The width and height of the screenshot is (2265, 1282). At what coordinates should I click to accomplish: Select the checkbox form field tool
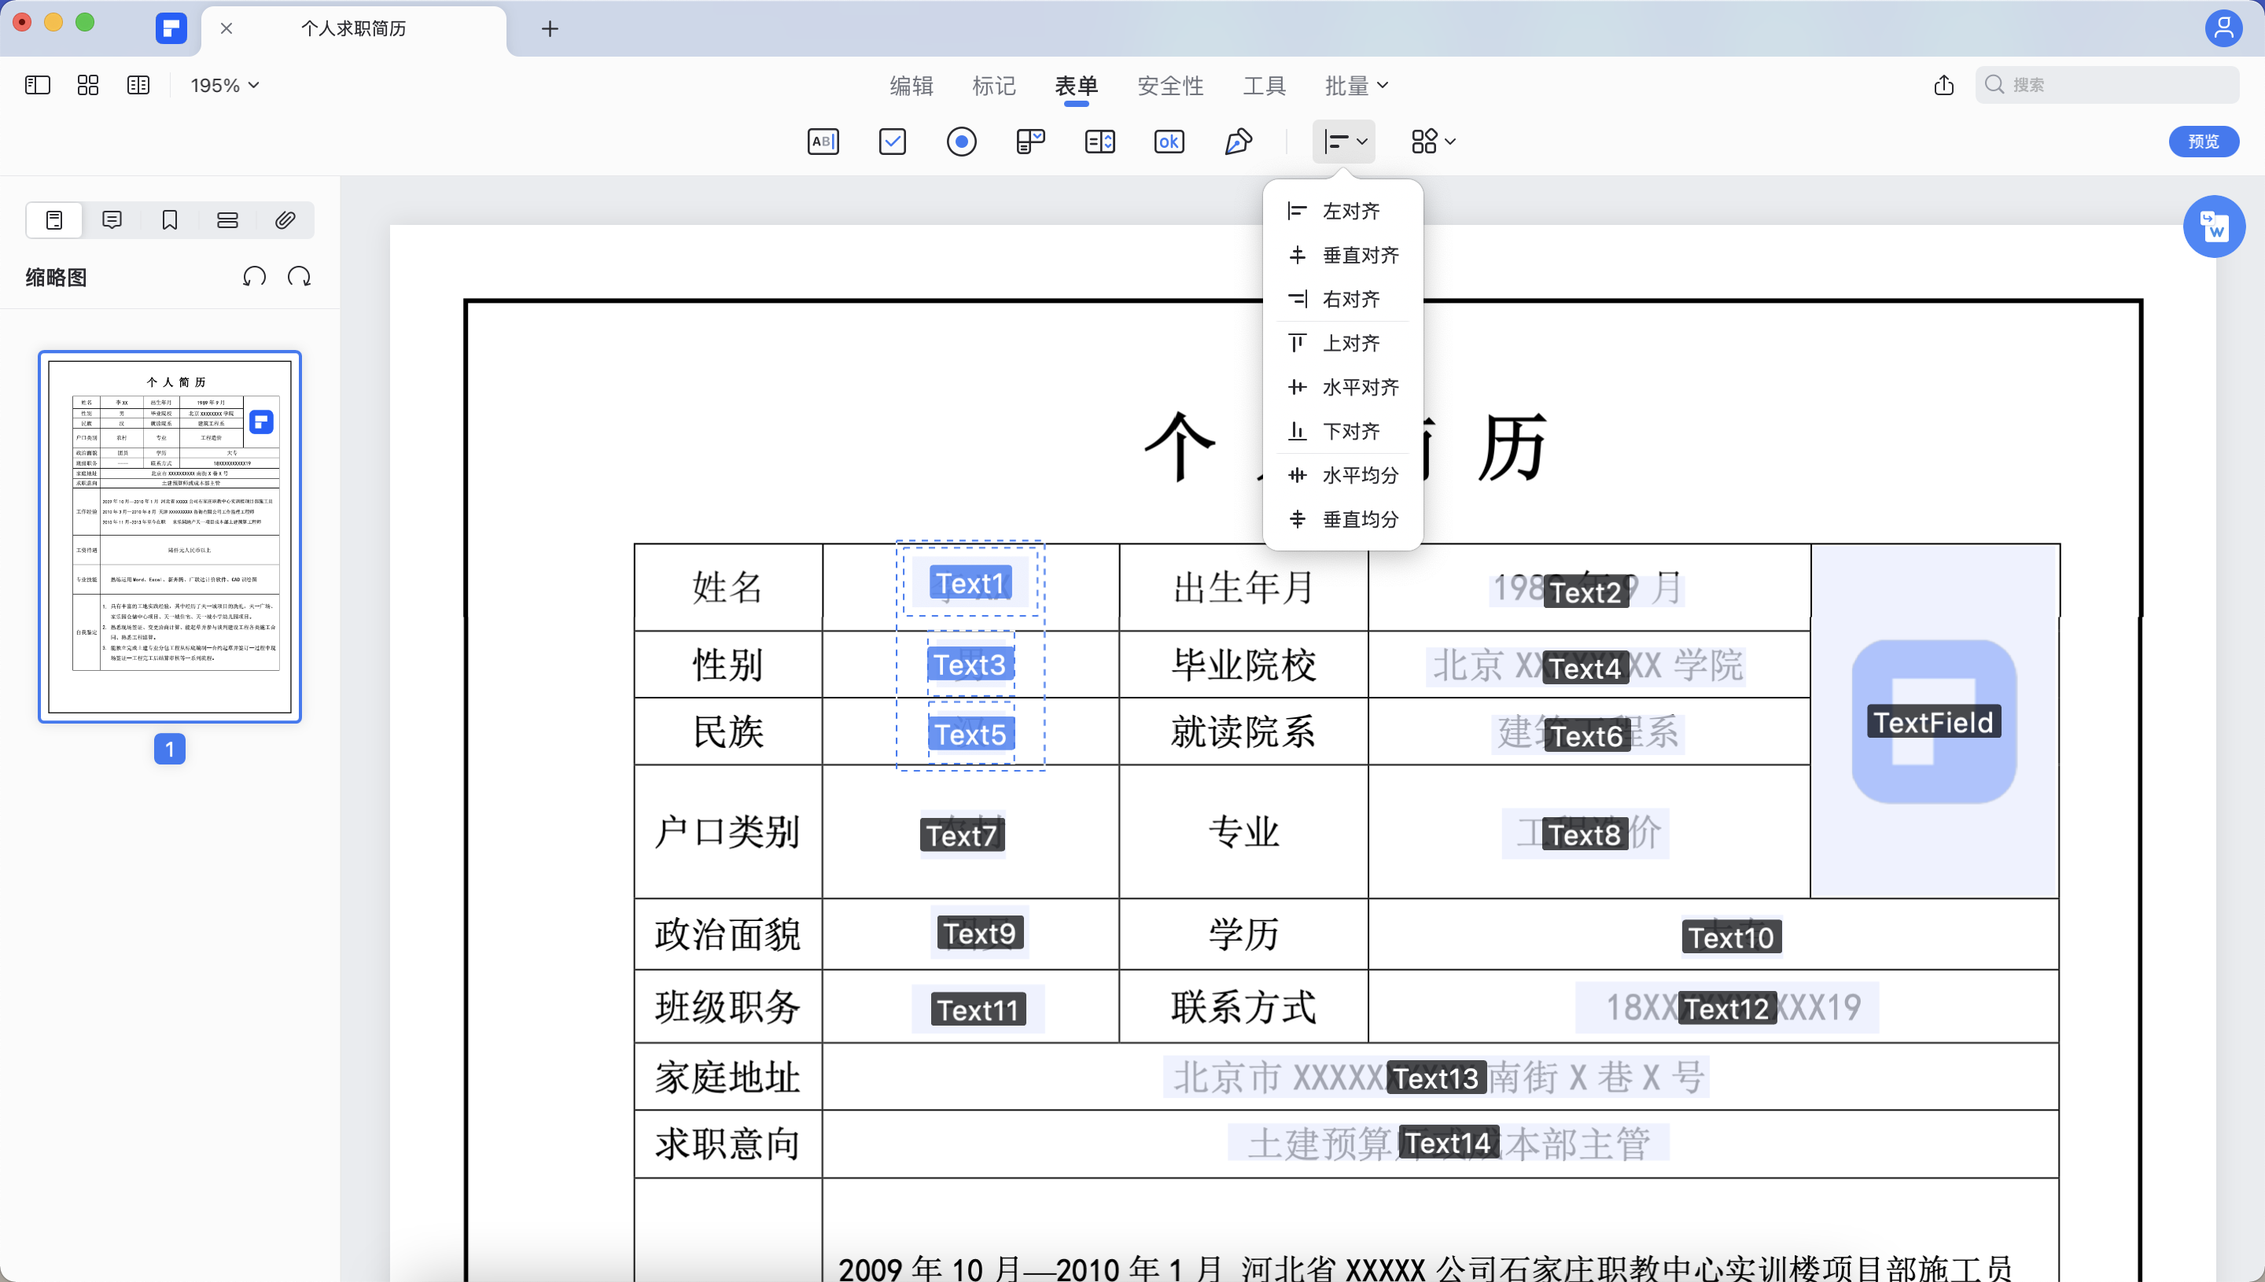tap(892, 141)
